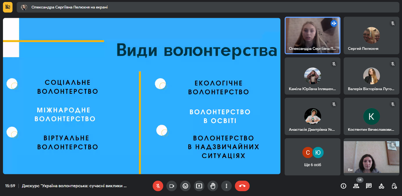Unmute the microphone
402x196 pixels.
[x=158, y=186]
